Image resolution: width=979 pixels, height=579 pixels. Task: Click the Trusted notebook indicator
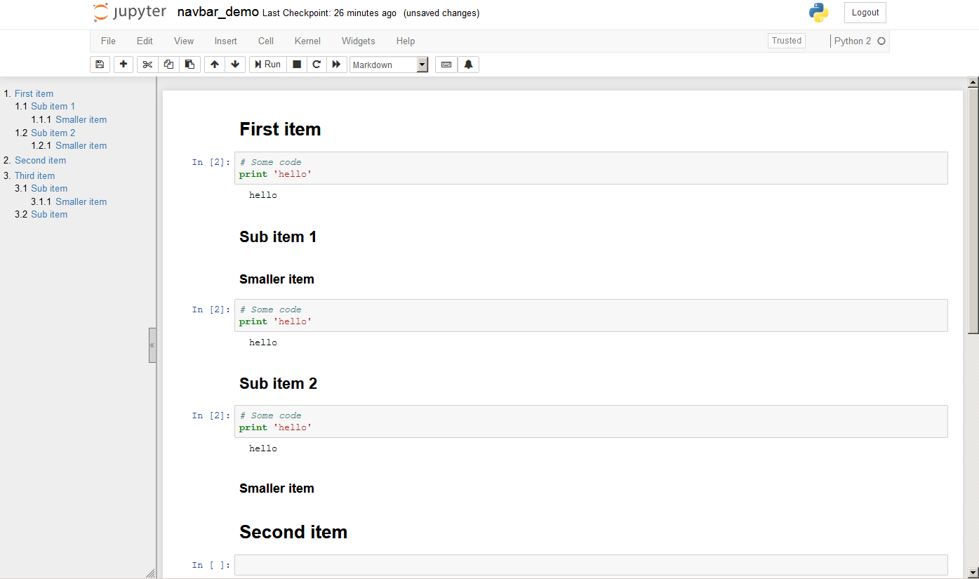coord(786,40)
